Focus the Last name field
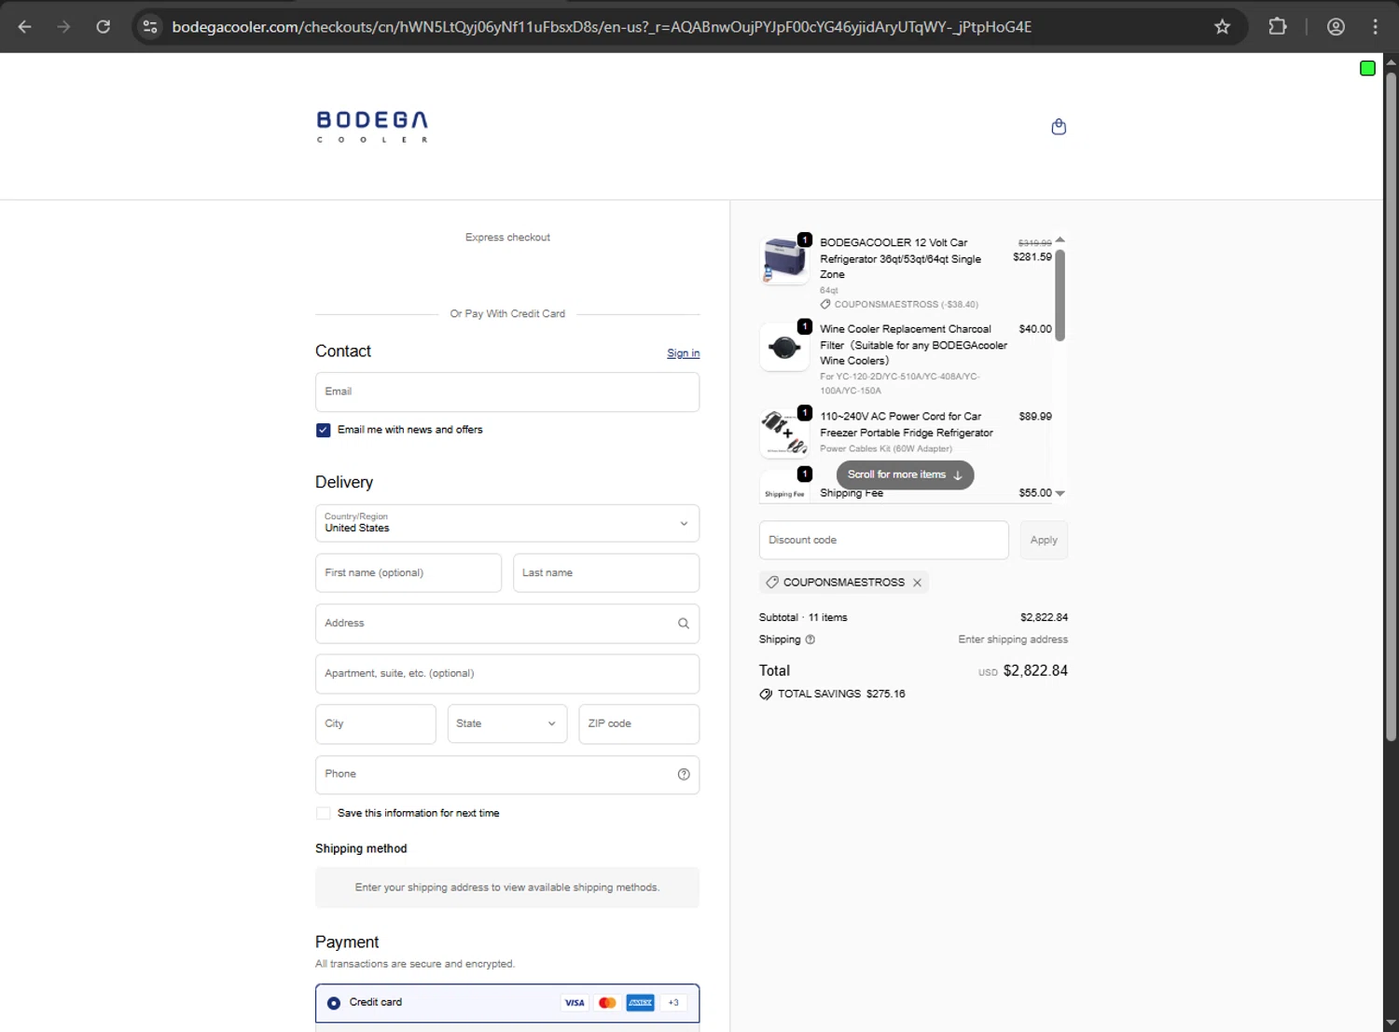 click(x=606, y=573)
